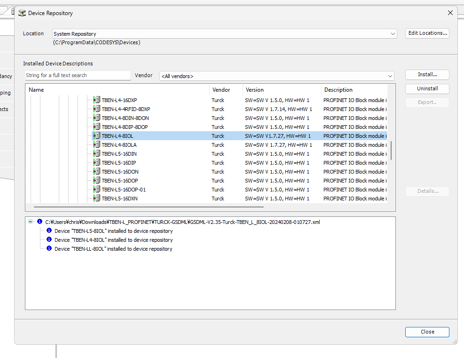Click the info icon for TBEN-LL-8IOL installed message

coord(49,248)
